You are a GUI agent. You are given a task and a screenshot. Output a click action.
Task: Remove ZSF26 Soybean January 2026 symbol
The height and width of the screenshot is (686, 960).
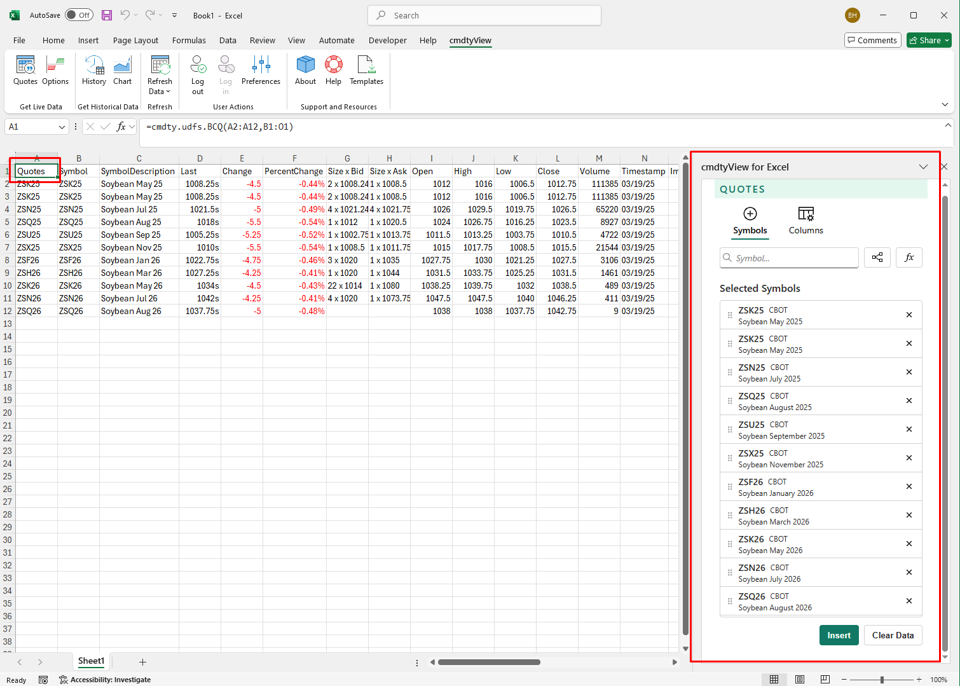(x=909, y=486)
